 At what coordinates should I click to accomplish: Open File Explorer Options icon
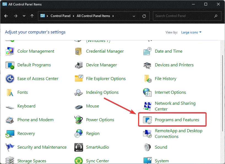[79, 78]
